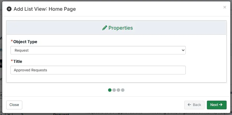232x115 pixels.
Task: Click the Title field label
Action: 17,61
